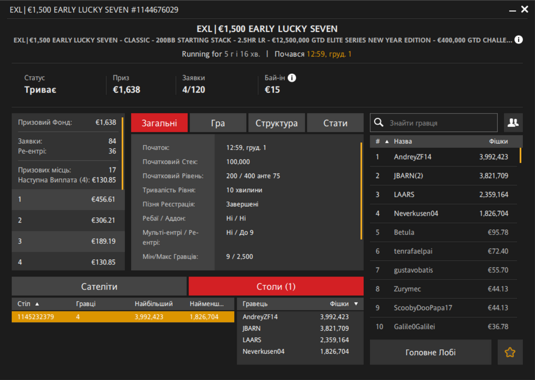Select player LAARS in the leaderboard

pos(404,195)
